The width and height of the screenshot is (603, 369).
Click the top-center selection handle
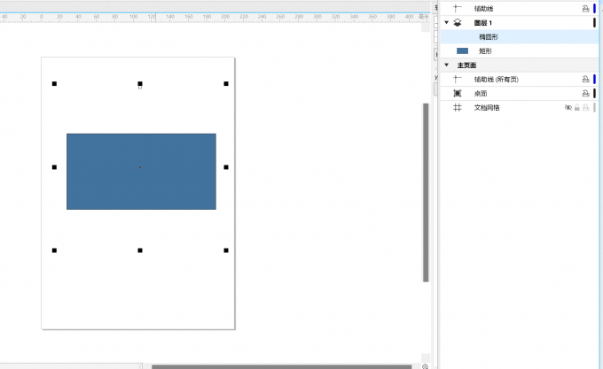140,84
